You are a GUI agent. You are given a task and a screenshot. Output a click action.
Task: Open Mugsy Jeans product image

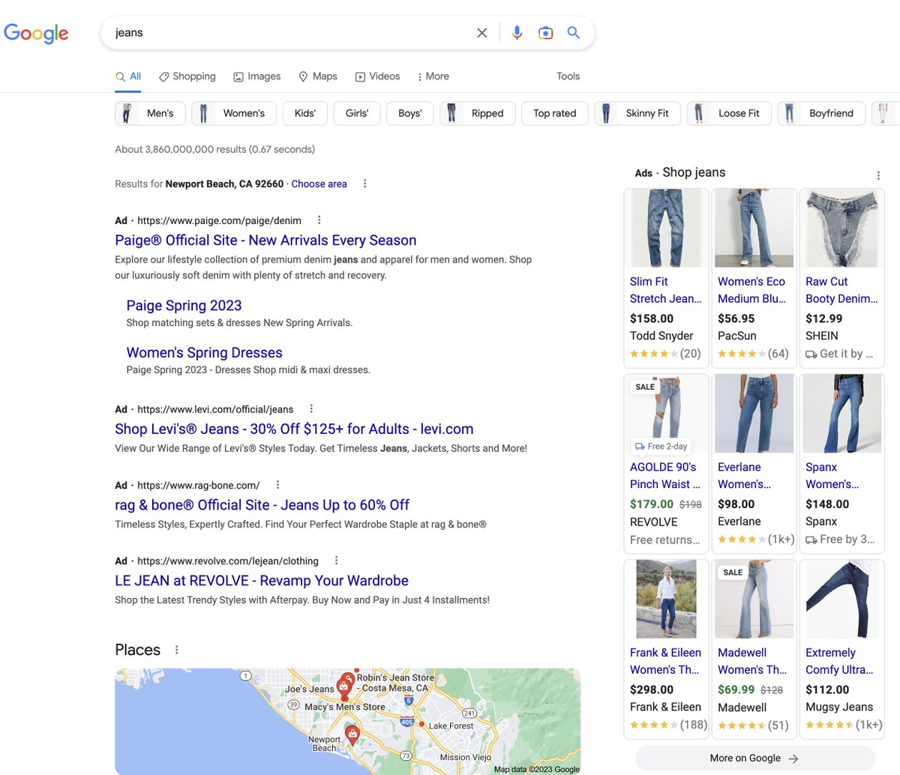click(x=841, y=599)
